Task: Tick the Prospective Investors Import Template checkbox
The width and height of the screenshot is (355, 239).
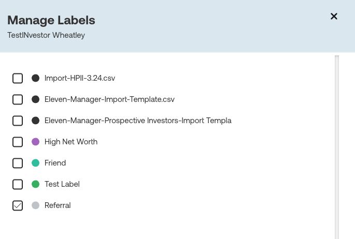Action: [x=18, y=121]
